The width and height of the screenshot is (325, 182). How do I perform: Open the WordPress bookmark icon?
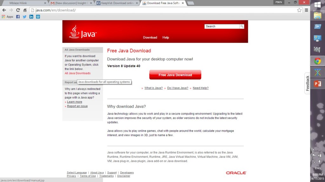(38, 17)
